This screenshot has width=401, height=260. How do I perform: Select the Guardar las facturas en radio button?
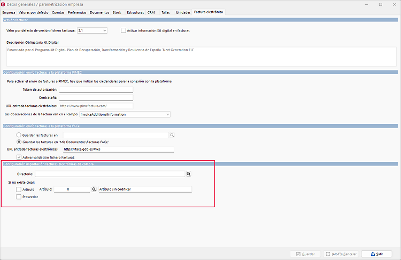point(19,135)
